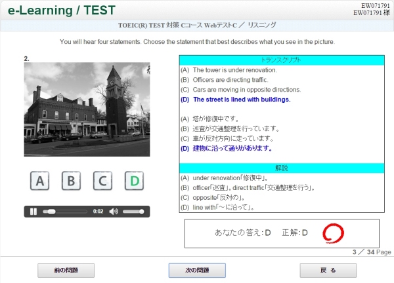The image size is (394, 283).
Task: Select answer choice B
Action: pyautogui.click(x=71, y=181)
